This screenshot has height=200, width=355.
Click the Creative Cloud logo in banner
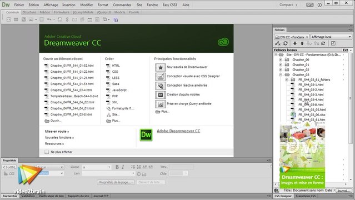223,42
